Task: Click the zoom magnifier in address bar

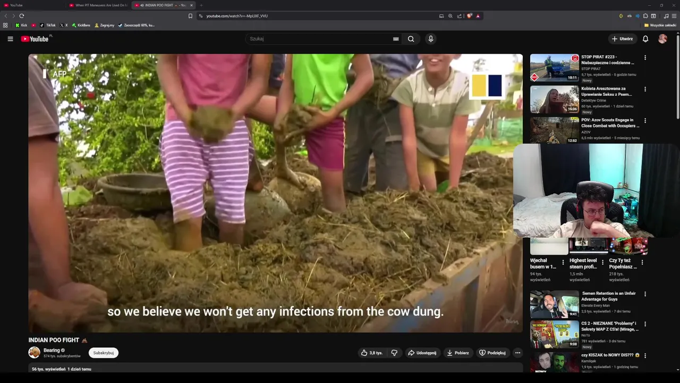Action: coord(450,16)
